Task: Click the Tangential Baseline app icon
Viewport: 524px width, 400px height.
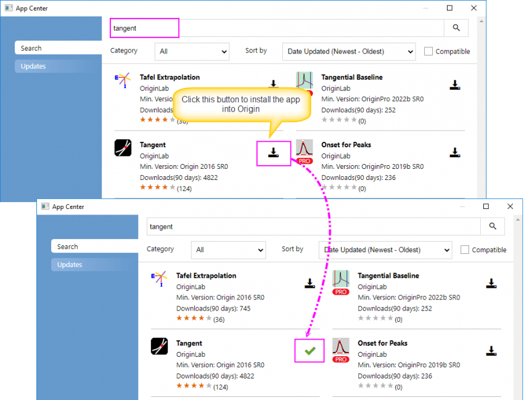Action: pos(304,80)
